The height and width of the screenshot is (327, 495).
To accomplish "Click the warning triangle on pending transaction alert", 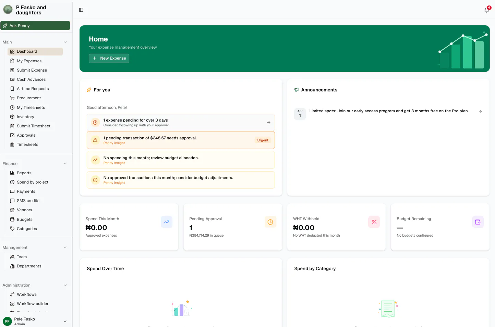I will (x=95, y=140).
